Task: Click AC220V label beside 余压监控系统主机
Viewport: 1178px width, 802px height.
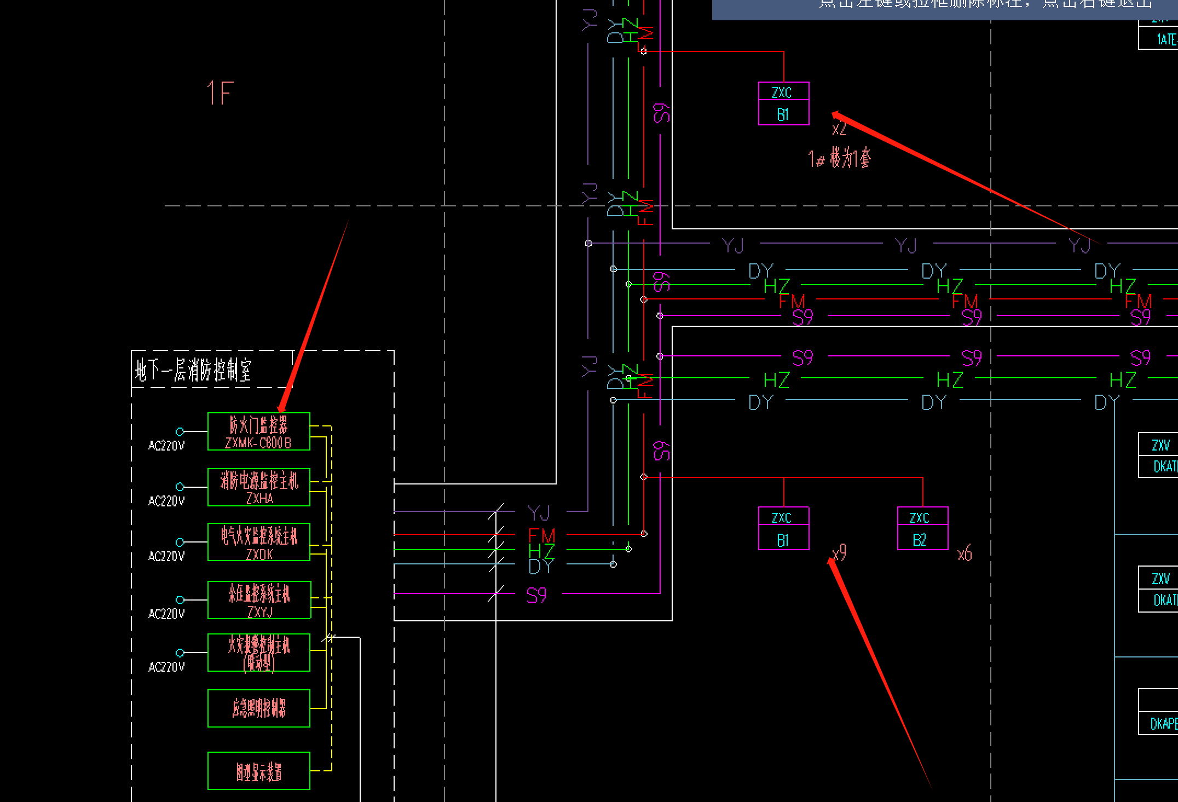Action: [x=166, y=614]
